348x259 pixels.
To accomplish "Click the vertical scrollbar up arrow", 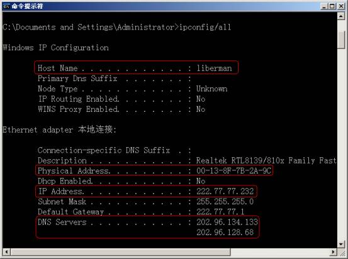I will click(341, 16).
